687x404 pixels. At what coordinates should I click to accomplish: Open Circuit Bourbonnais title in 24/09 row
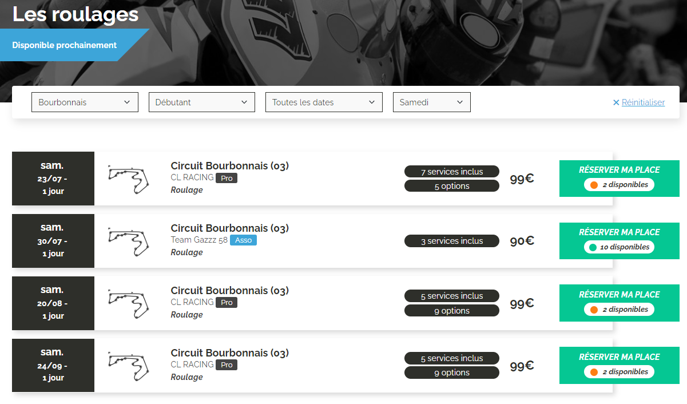[230, 353]
